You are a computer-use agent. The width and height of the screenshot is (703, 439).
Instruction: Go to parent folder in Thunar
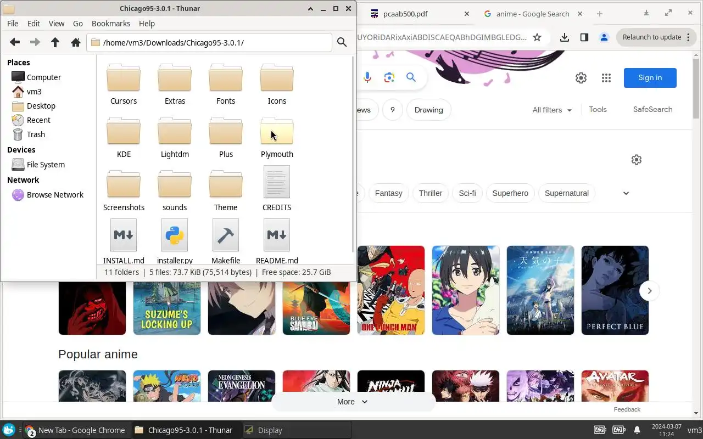pyautogui.click(x=55, y=42)
